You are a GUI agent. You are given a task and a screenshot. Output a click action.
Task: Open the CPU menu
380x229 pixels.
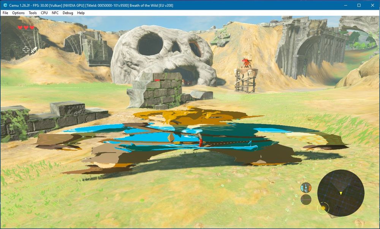click(x=44, y=13)
